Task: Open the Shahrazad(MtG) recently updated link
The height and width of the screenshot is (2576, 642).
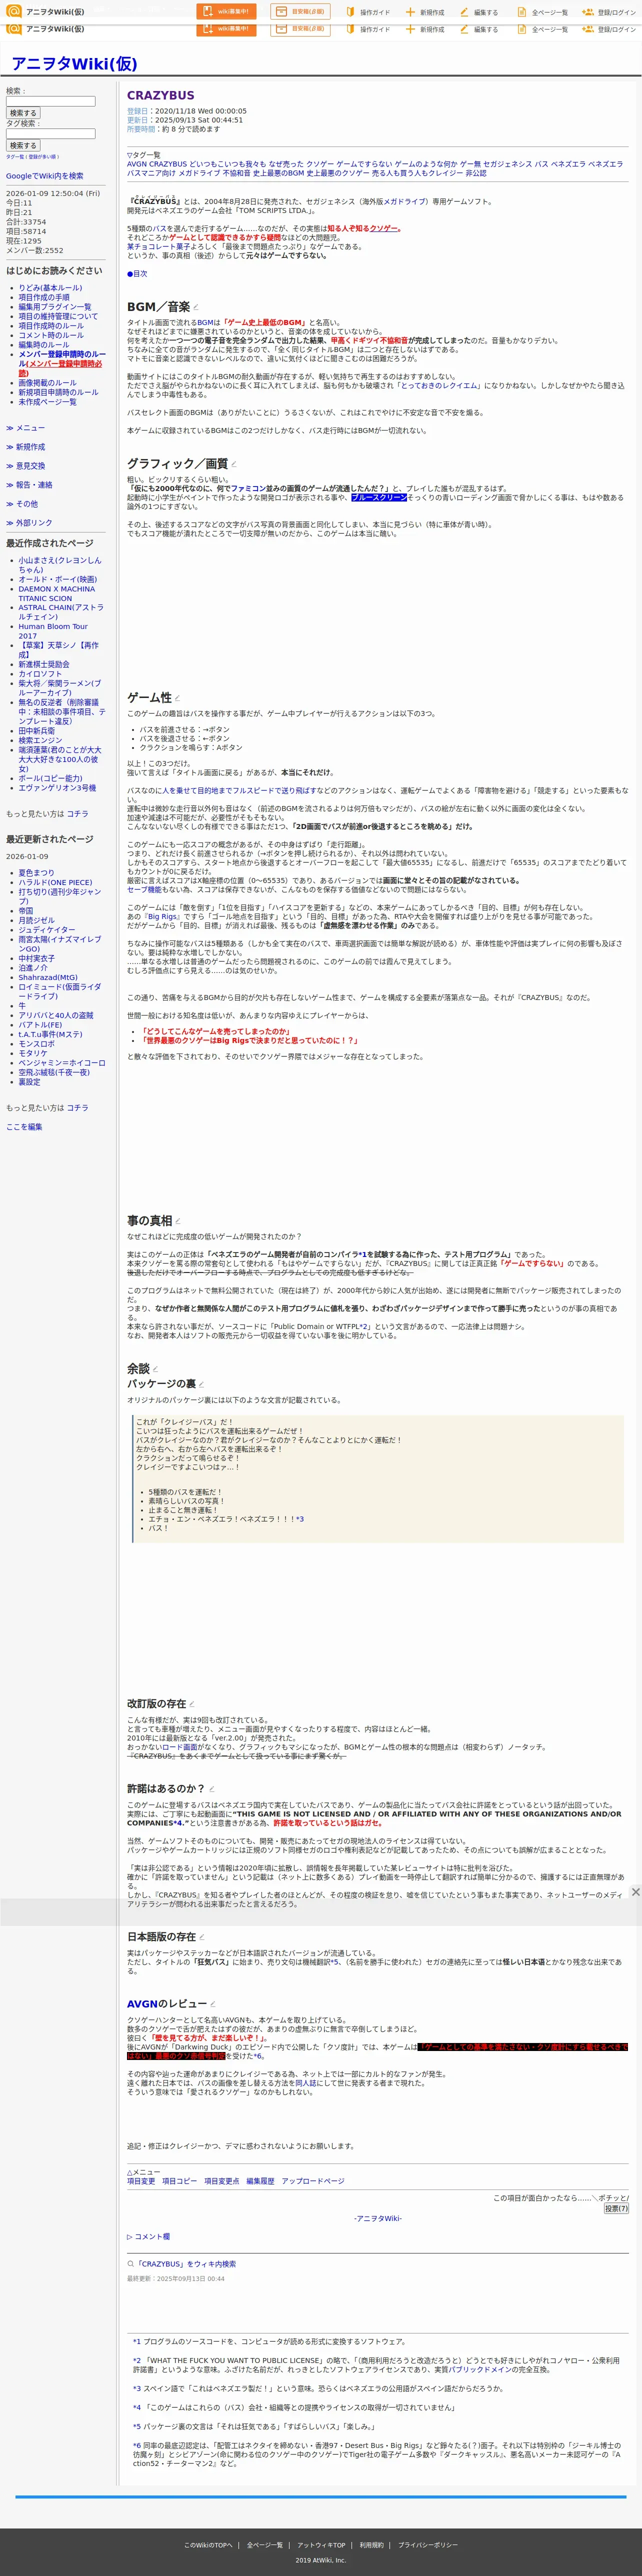Action: [x=47, y=977]
